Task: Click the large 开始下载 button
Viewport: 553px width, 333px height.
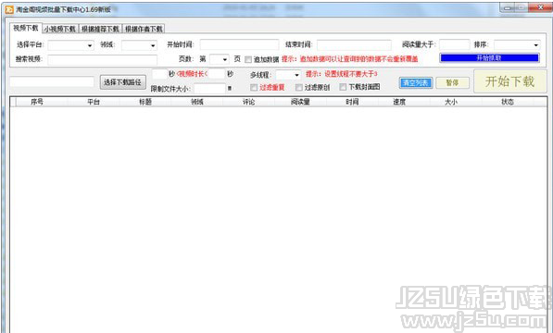Action: (510, 81)
